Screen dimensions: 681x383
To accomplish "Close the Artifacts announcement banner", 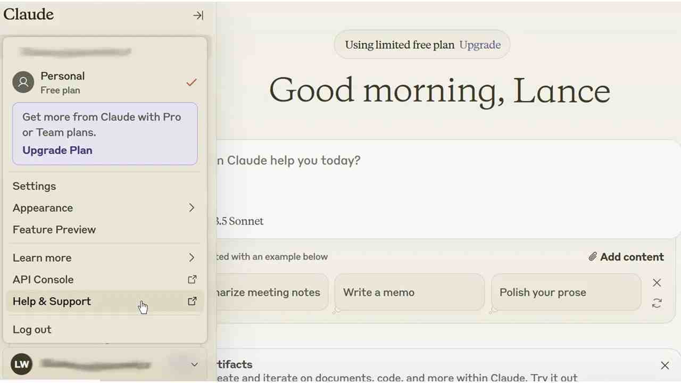I will click(665, 365).
